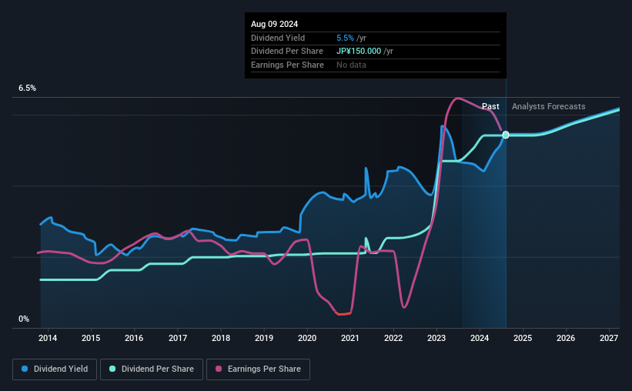632x391 pixels.
Task: Click the 'JP¥150.000' dividend per share value
Action: click(x=359, y=52)
